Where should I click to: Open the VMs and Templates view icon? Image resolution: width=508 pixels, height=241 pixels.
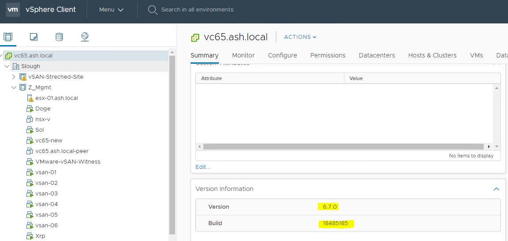[34, 37]
